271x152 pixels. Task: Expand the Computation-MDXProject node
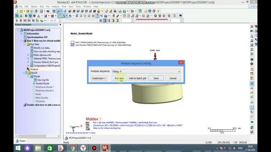28,66
